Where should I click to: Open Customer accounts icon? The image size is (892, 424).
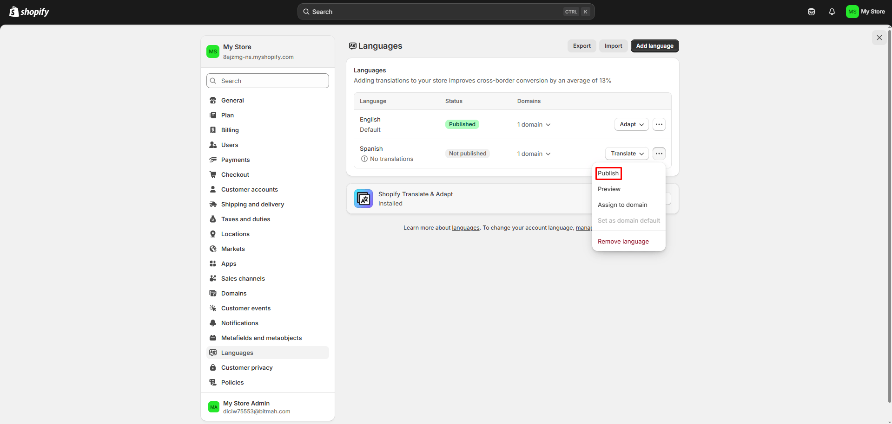coord(213,189)
